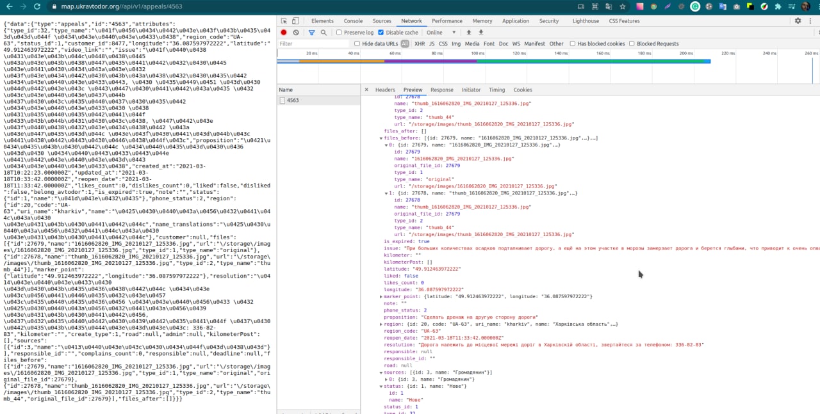Click the export HAR download arrow
This screenshot has height=414, width=820.
[x=481, y=33]
